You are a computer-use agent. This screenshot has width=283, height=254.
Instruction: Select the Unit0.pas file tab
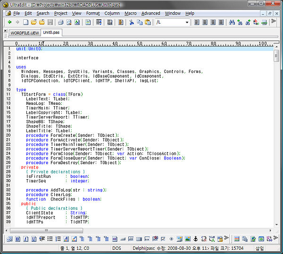pyautogui.click(x=51, y=32)
